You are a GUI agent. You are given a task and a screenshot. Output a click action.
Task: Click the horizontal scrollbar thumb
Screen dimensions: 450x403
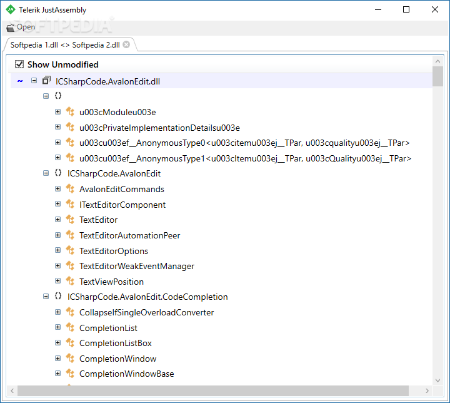pos(213,390)
